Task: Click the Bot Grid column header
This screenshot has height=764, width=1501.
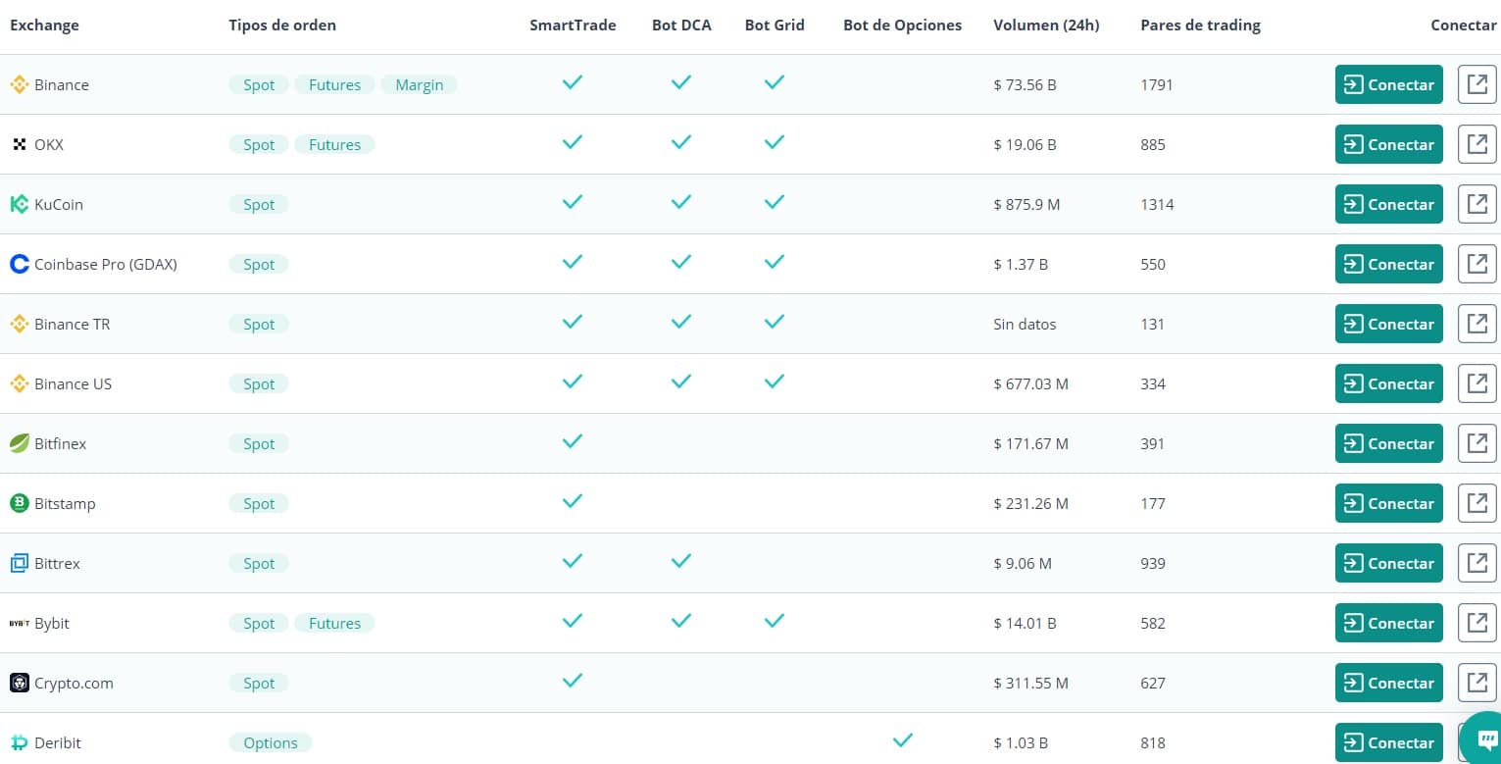Action: (775, 25)
